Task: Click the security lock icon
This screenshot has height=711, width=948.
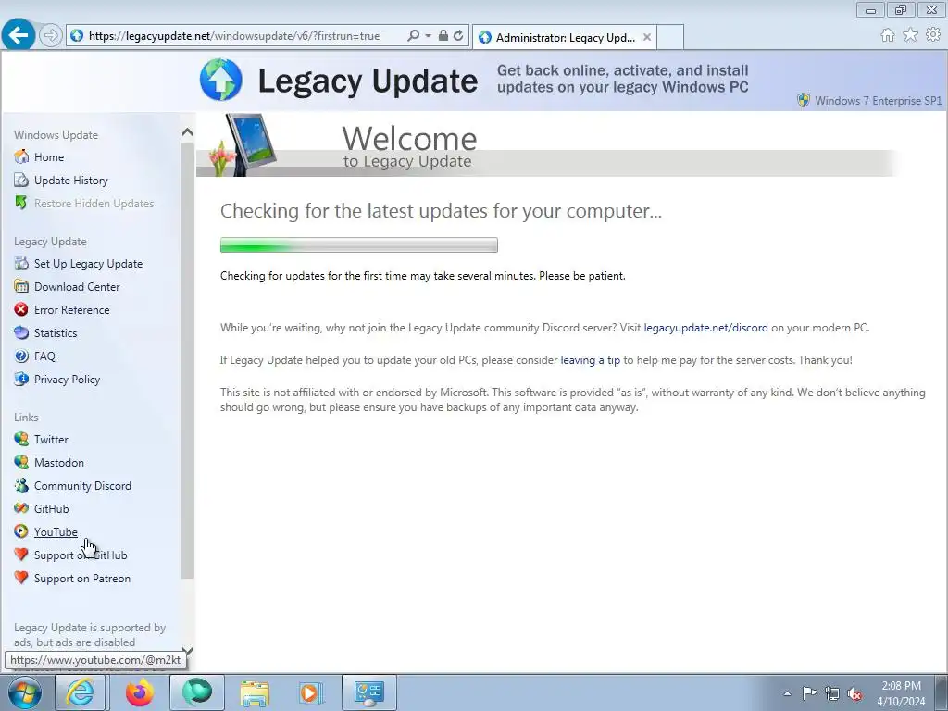Action: pyautogui.click(x=443, y=36)
